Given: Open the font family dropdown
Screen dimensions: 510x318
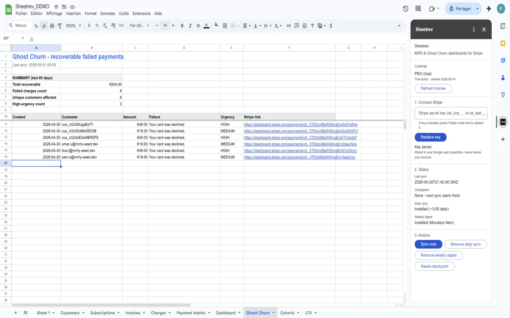Looking at the screenshot, I should pos(139,25).
